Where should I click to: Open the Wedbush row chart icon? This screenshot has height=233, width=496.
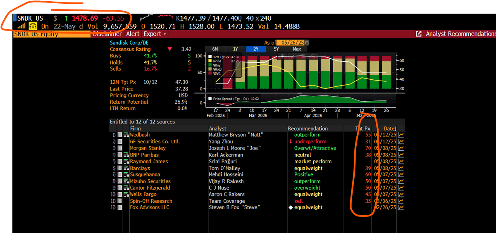(x=401, y=135)
